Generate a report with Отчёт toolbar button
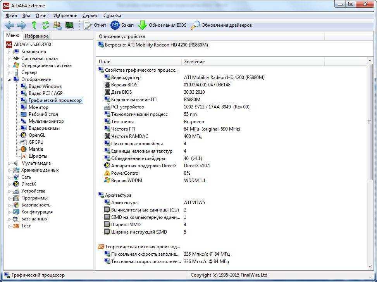The width and height of the screenshot is (377, 282). tap(95, 25)
